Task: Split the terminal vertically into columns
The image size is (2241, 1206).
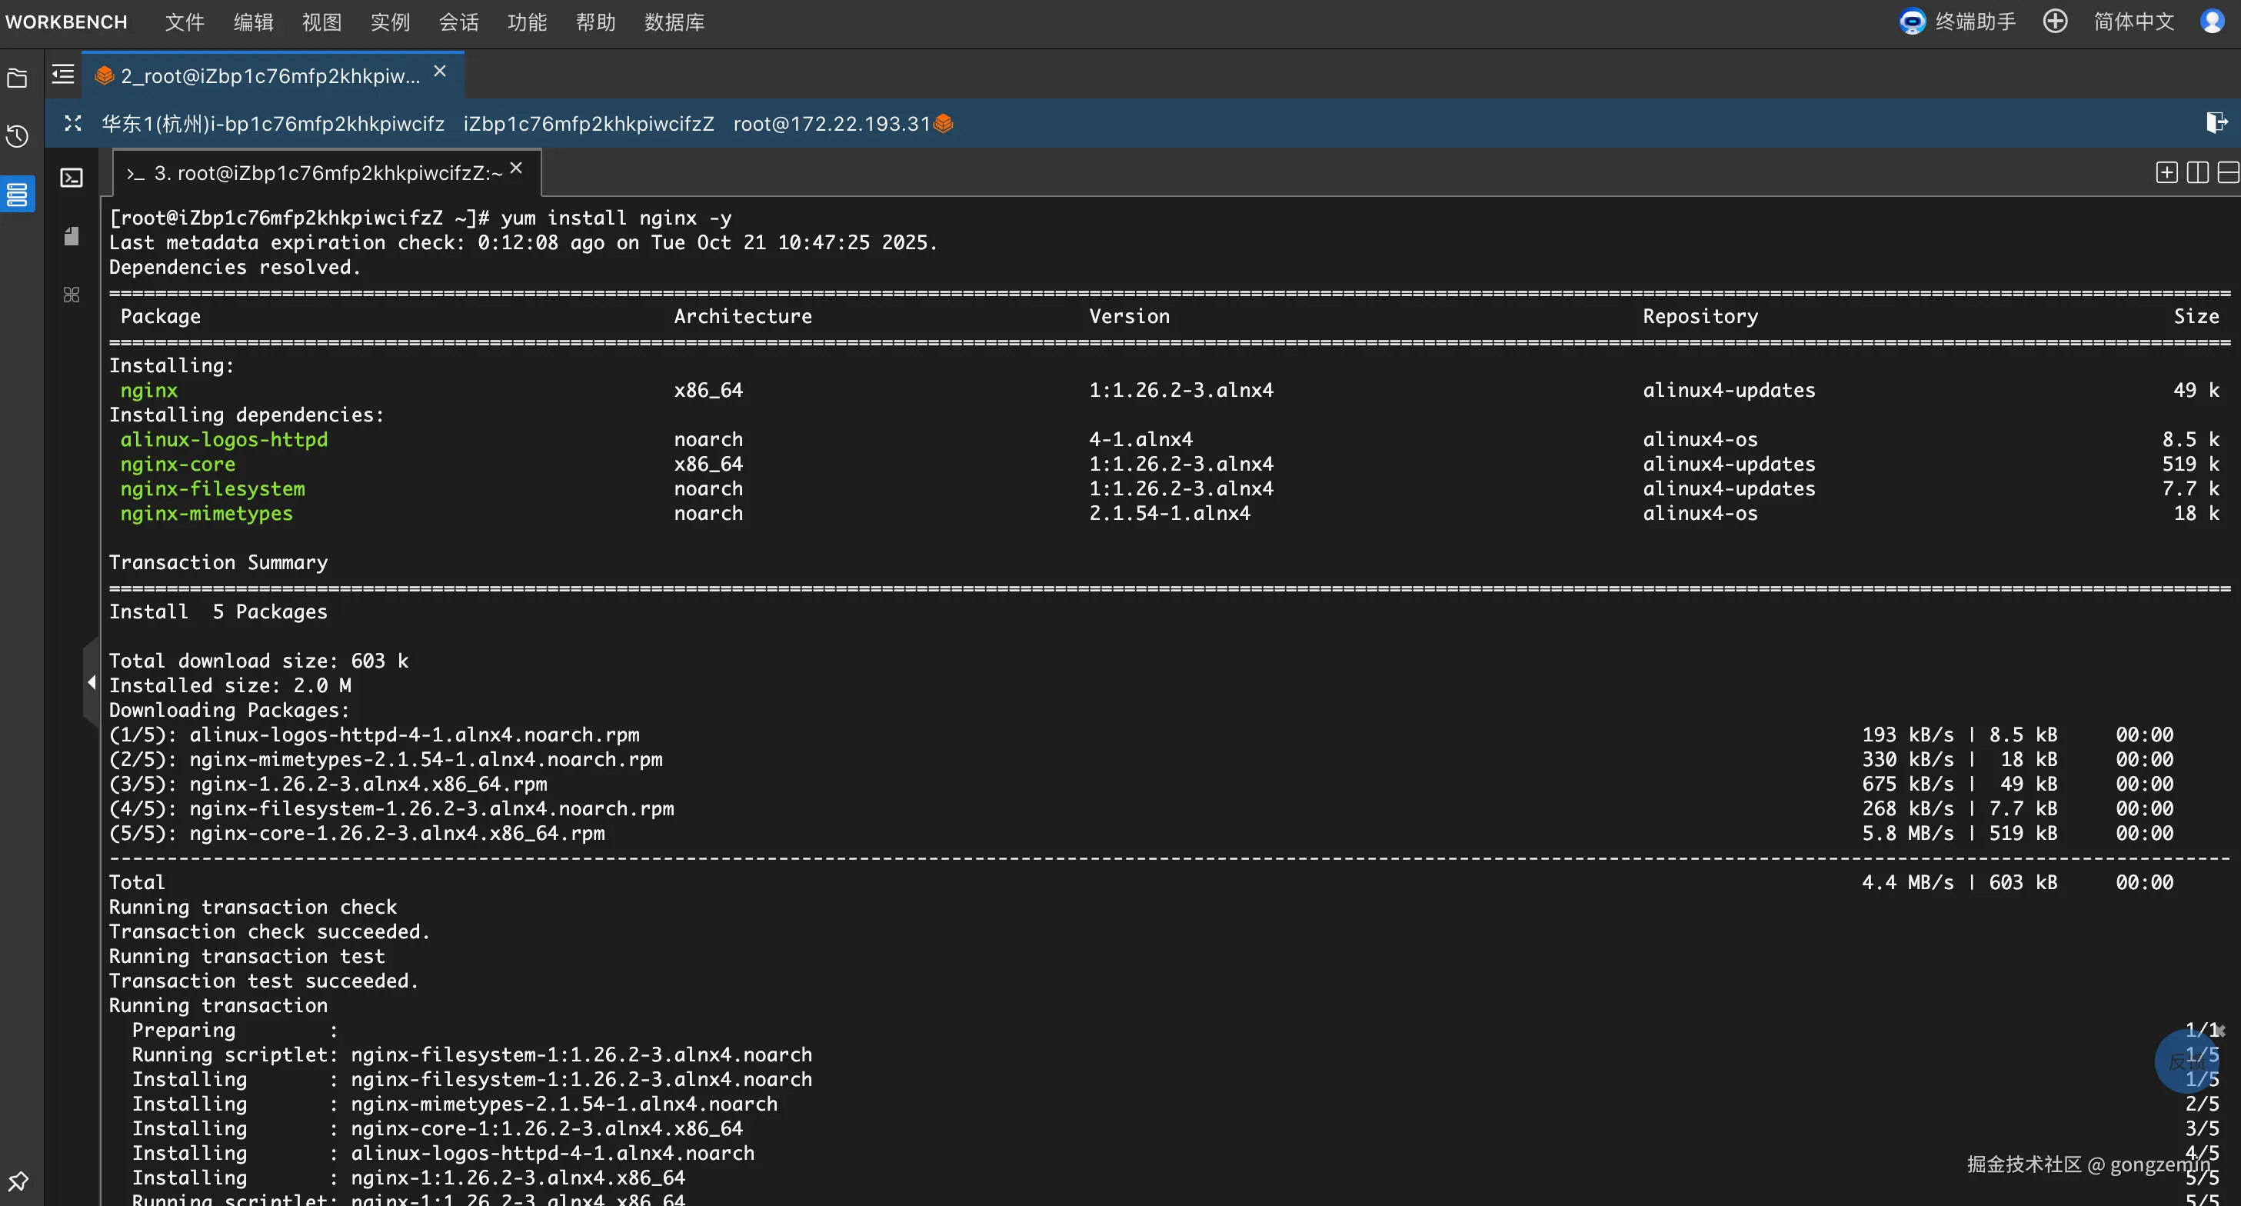Action: click(2196, 172)
